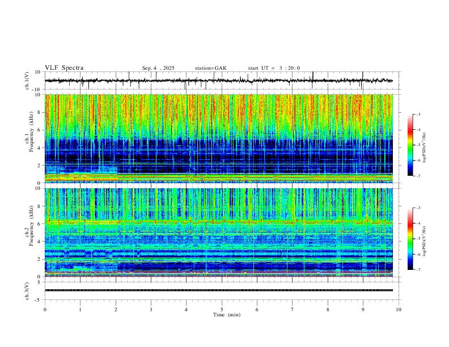This screenshot has height=347, width=449.
Task: Click the 'Time (min)' axis title
Action: (227, 315)
